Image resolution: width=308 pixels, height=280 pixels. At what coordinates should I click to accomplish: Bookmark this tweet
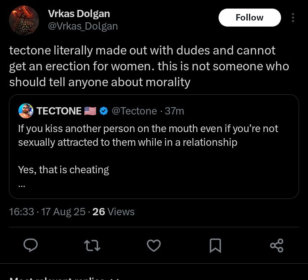pos(215,245)
